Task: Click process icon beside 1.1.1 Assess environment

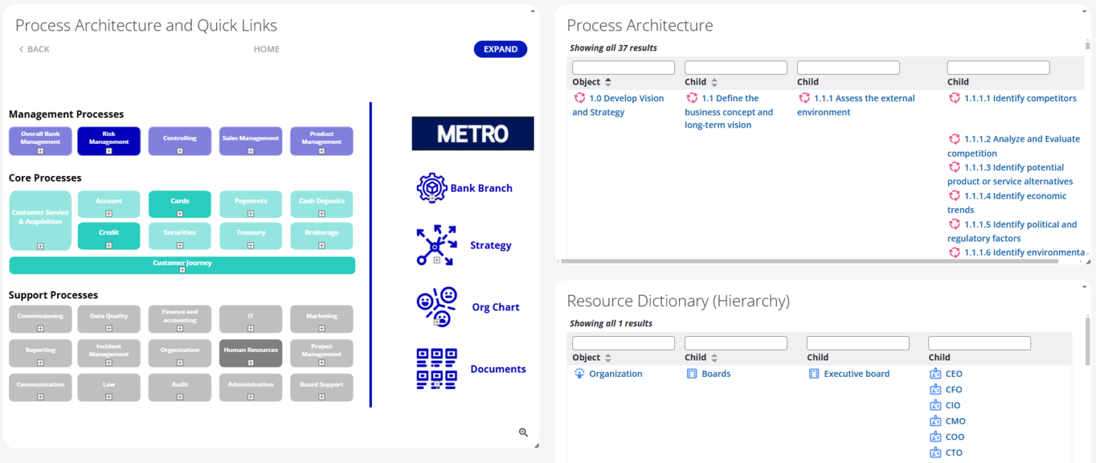Action: 803,98
